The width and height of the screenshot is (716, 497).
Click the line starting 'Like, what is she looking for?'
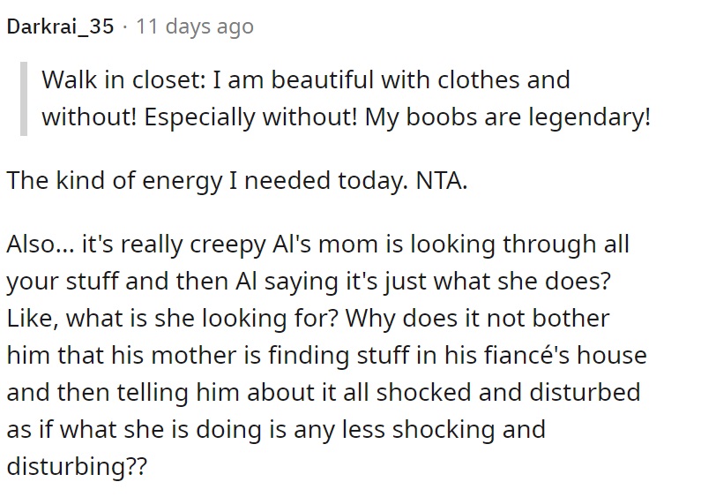tap(309, 318)
